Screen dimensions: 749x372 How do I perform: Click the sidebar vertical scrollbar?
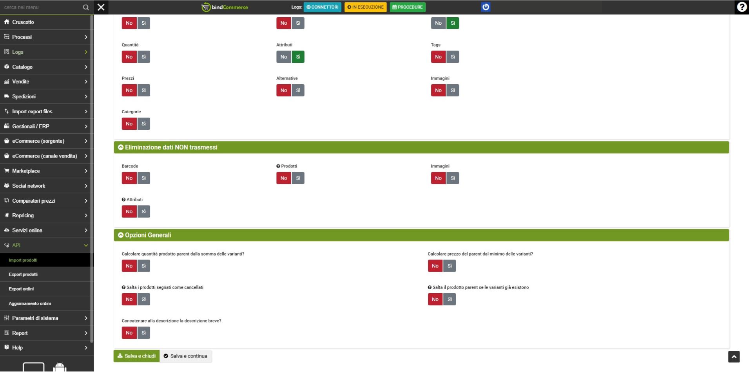coord(92,176)
